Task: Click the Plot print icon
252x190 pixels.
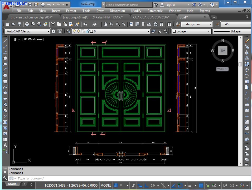Action: tap(27, 24)
